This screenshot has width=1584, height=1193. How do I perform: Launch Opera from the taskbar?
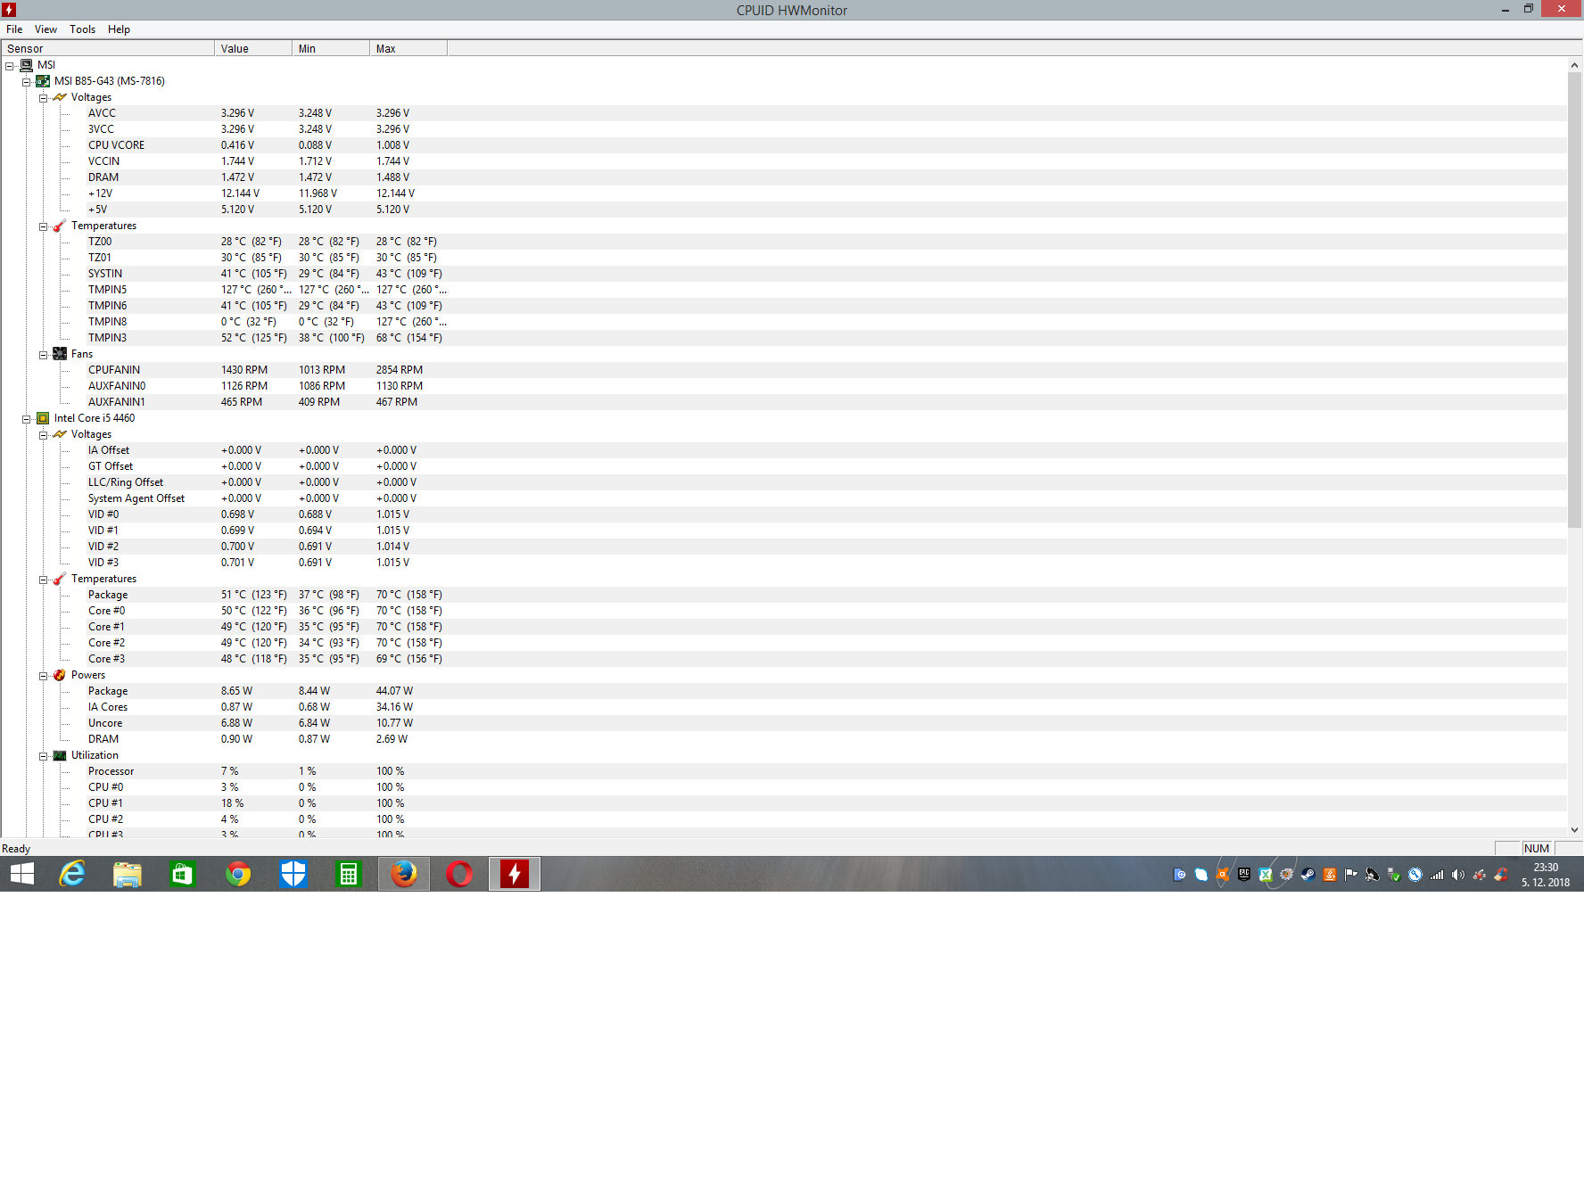click(x=459, y=874)
